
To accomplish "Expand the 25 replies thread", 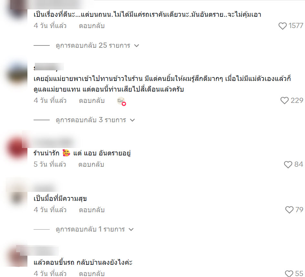I will [x=97, y=45].
